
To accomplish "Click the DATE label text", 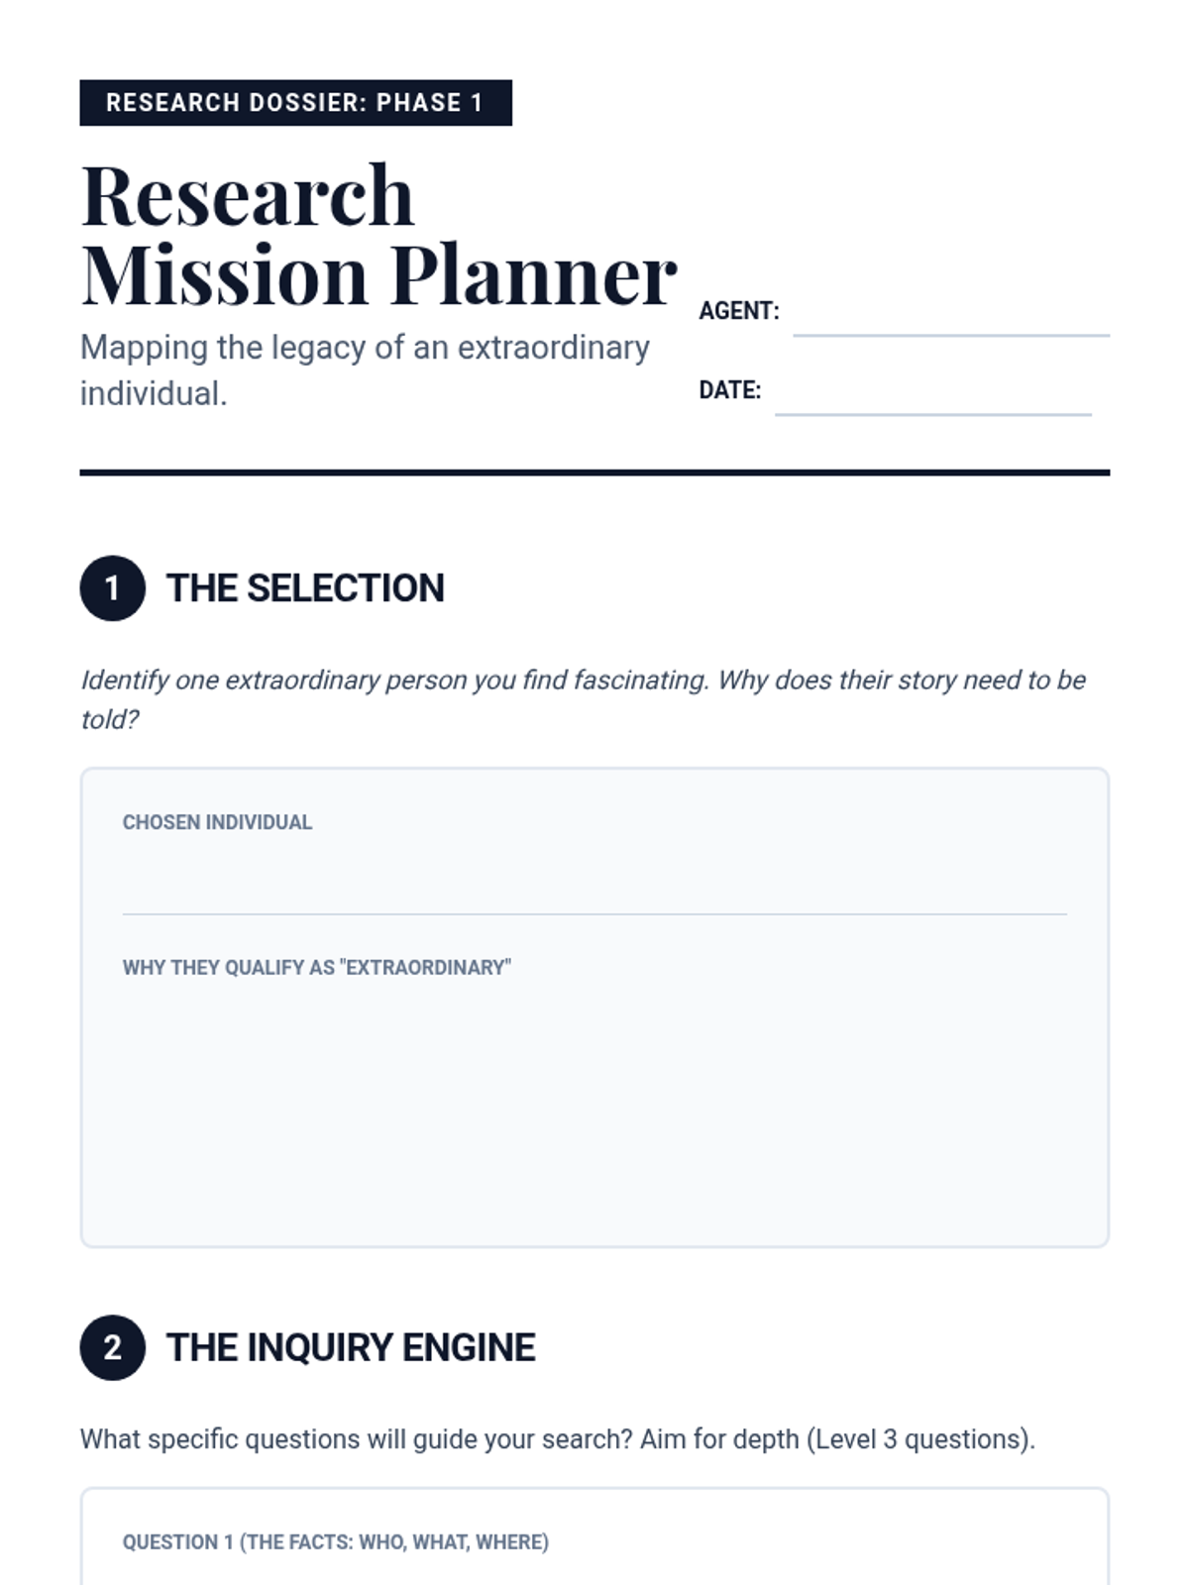I will coord(730,390).
